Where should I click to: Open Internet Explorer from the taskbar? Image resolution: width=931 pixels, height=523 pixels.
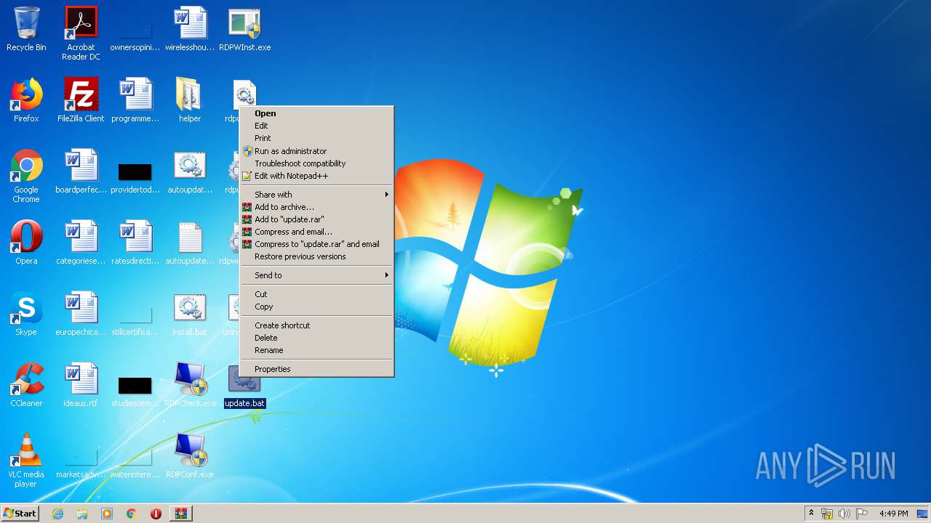point(57,514)
